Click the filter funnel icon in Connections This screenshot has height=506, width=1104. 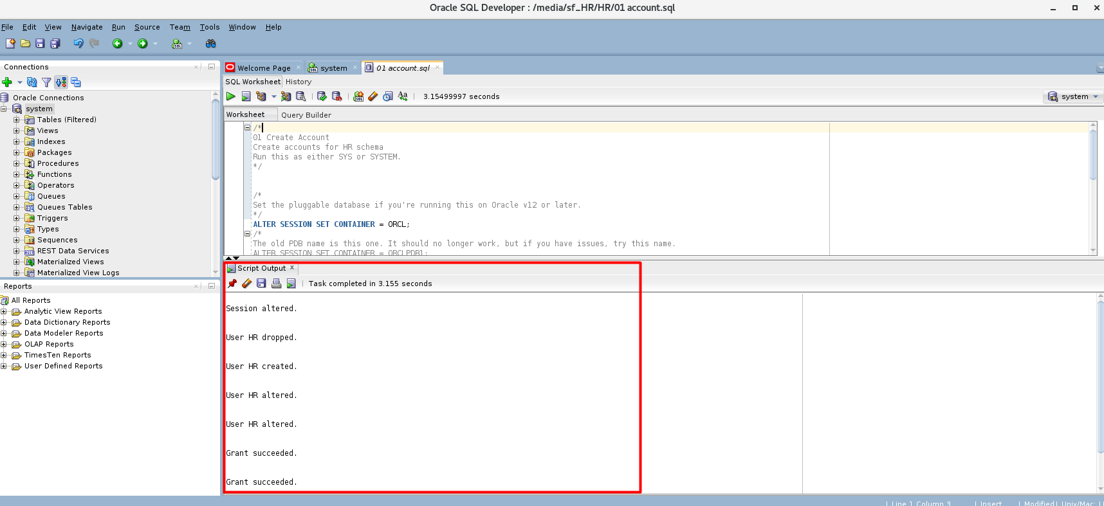pyautogui.click(x=46, y=82)
